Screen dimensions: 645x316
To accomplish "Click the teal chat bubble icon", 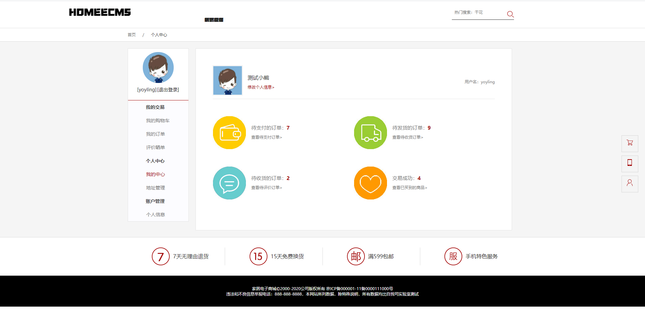I will (x=229, y=183).
